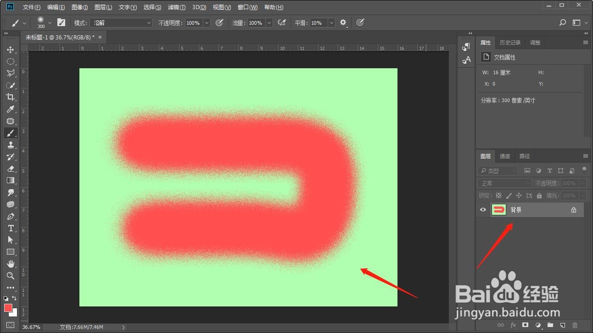The image size is (593, 333).
Task: Click the 背景 layer thumbnail
Action: click(x=498, y=210)
